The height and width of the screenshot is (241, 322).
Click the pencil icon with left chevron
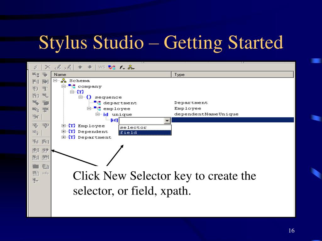coord(58,67)
